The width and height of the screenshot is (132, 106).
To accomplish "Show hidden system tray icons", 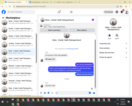I will coord(115,102).
